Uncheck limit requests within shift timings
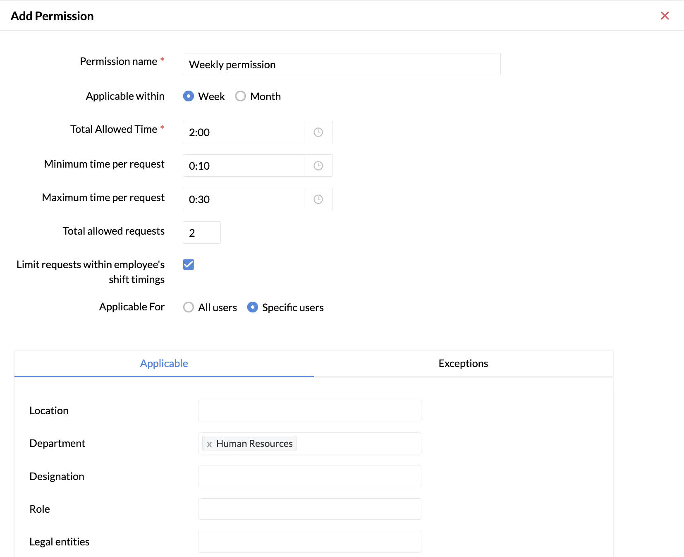The image size is (684, 557). (x=189, y=264)
